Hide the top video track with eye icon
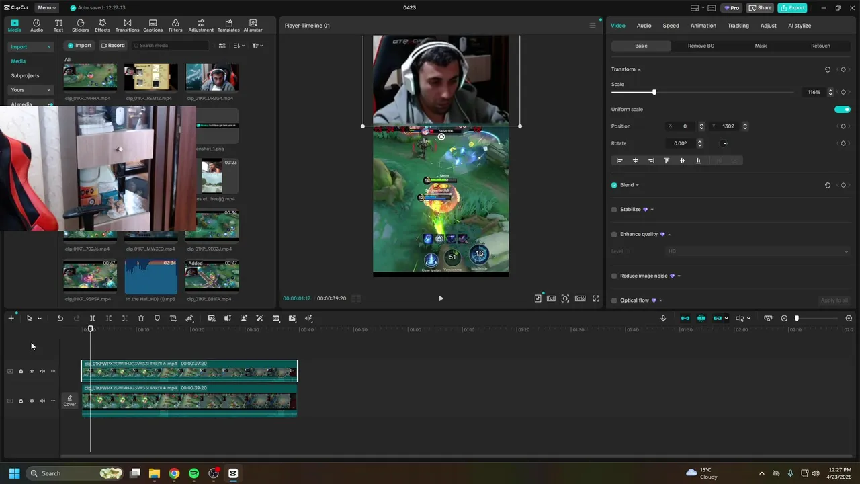The height and width of the screenshot is (484, 860). pos(32,371)
